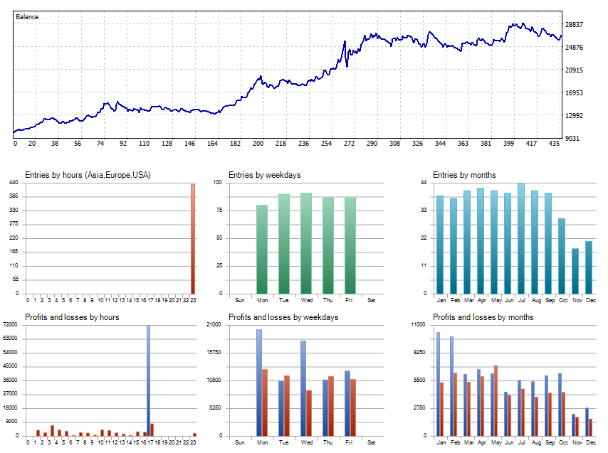Click the Sun label under Profits by weekdays
Image resolution: width=608 pixels, height=453 pixels.
pyautogui.click(x=240, y=442)
